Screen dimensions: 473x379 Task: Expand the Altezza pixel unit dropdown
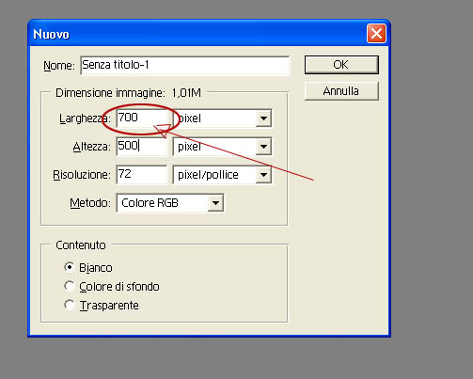coord(263,147)
